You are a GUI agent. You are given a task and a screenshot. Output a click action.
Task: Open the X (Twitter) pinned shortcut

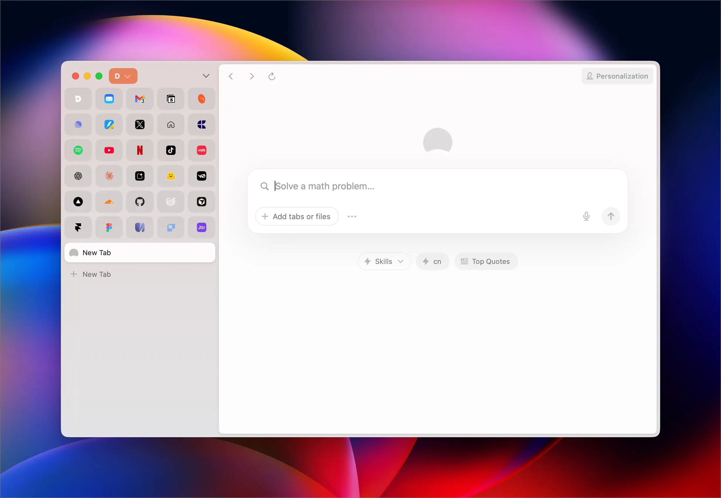point(140,125)
